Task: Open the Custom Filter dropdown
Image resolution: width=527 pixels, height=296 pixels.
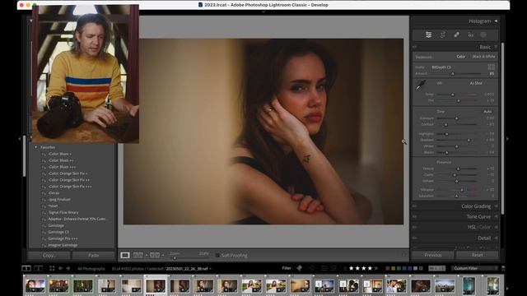Action: click(x=474, y=268)
